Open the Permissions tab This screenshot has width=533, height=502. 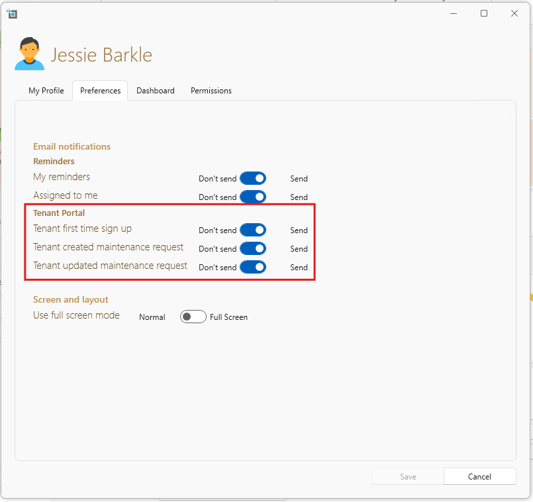pyautogui.click(x=211, y=91)
